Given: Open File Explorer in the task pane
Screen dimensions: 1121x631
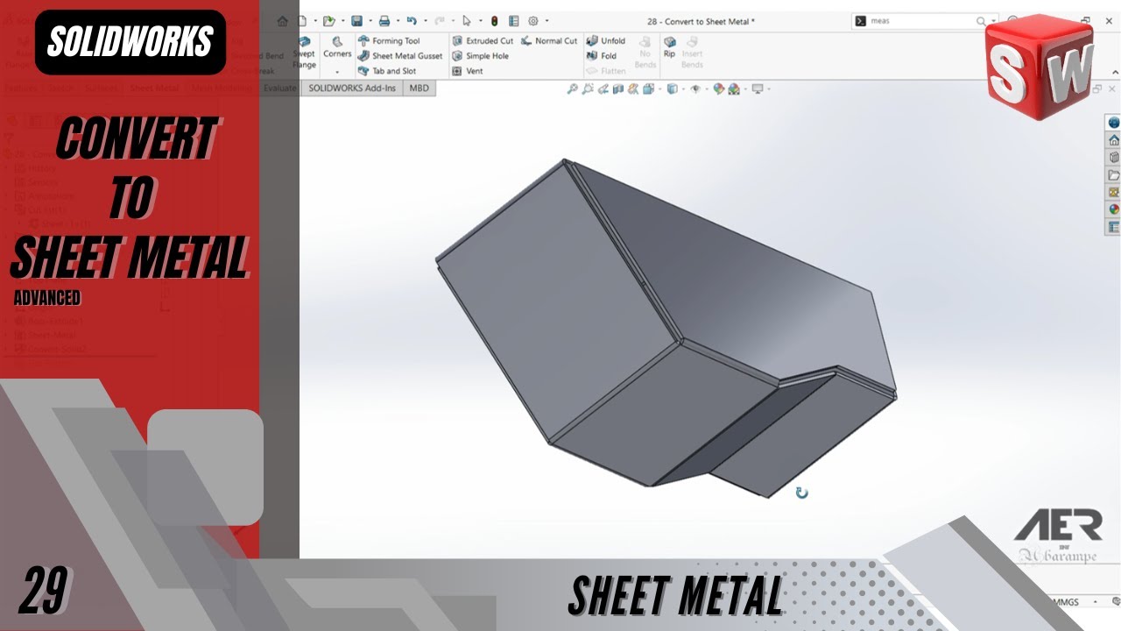Looking at the screenshot, I should [x=1113, y=175].
